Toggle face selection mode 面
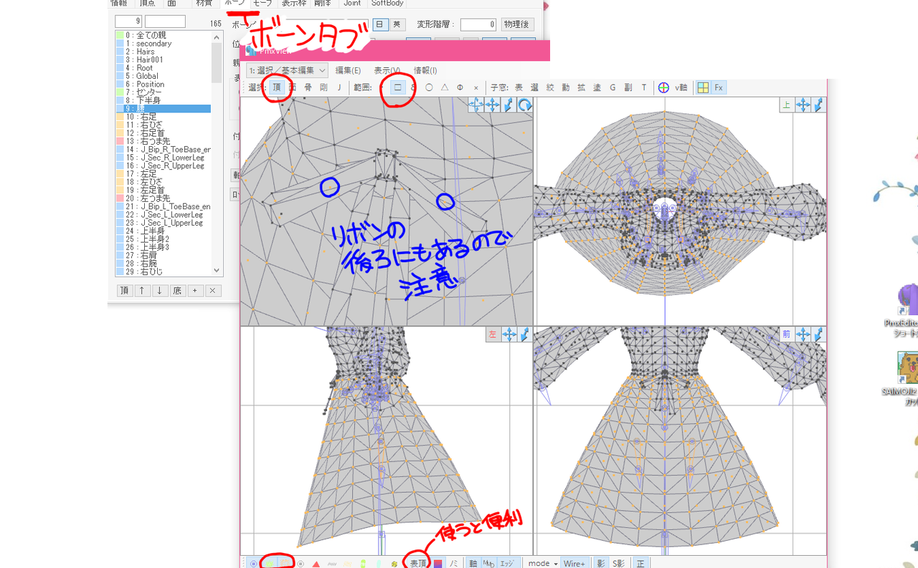 [293, 87]
